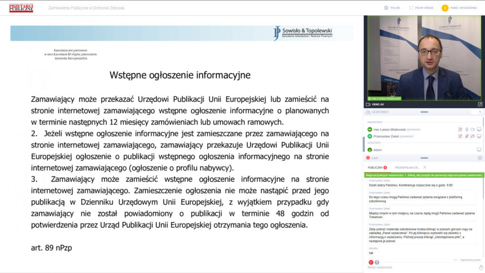Jump to first unread message banner

[x=424, y=175]
